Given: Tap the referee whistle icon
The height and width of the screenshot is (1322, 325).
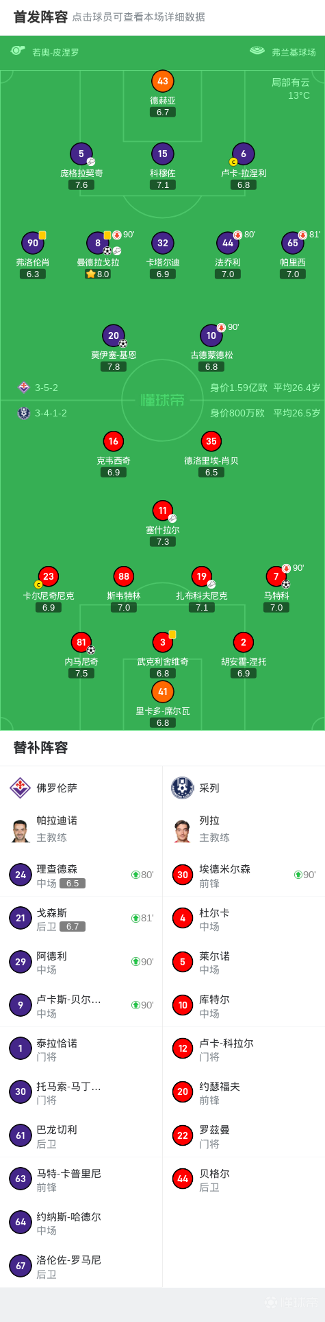Looking at the screenshot, I should pos(18,51).
